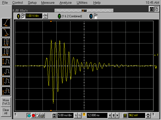Select the dashed-line average voltage measurement icon
Image resolution: width=161 pixels, height=120 pixels.
pyautogui.click(x=6, y=91)
